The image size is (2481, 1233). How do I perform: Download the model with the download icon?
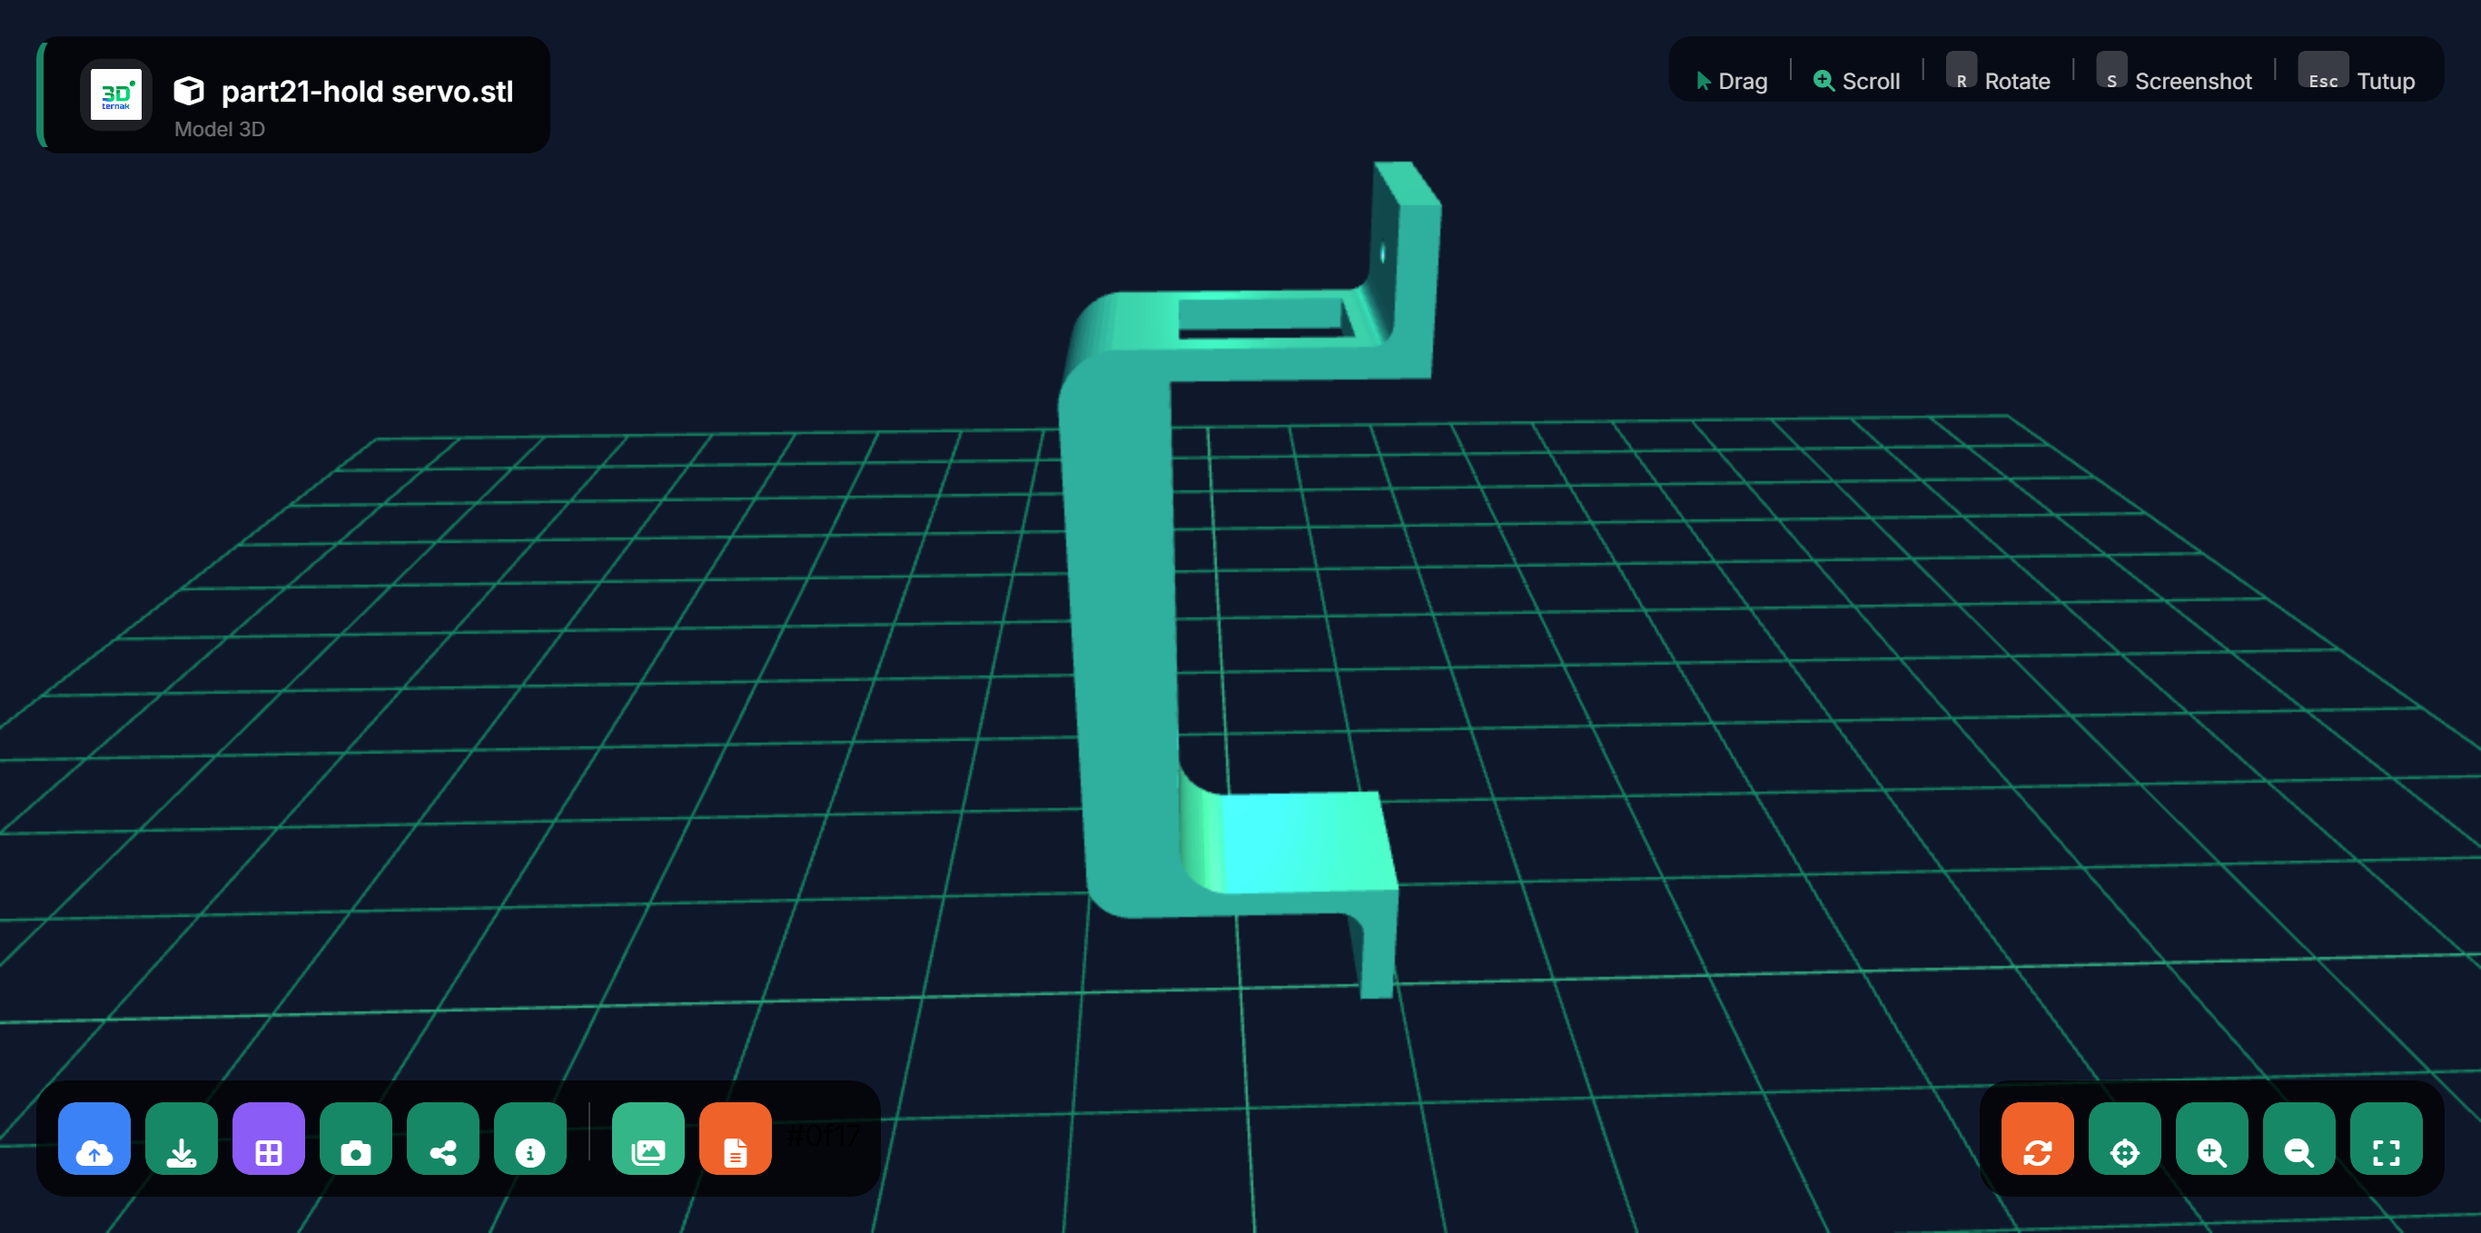tap(181, 1139)
